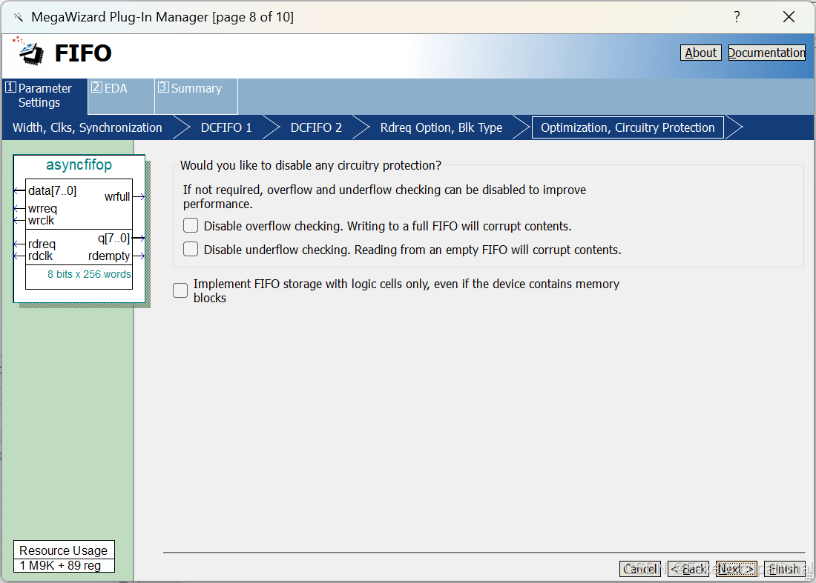Select Optimization, Circuitry Protection step
The height and width of the screenshot is (583, 816).
click(628, 128)
